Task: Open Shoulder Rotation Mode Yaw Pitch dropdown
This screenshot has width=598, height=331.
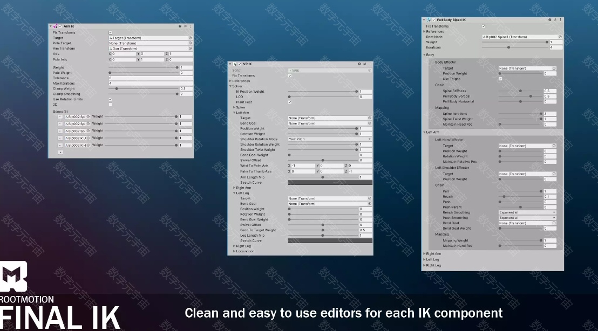Action: [x=330, y=140]
